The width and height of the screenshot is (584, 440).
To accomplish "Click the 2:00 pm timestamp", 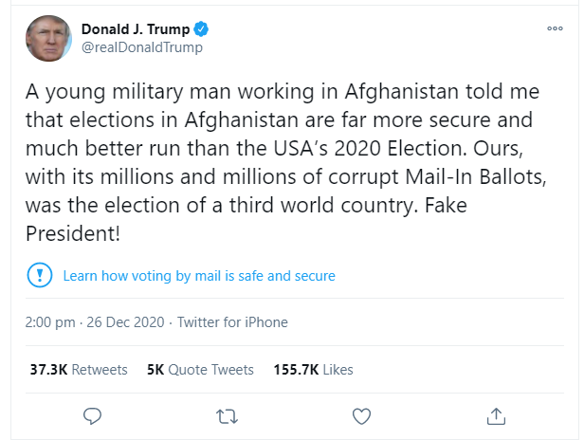I will coord(50,322).
